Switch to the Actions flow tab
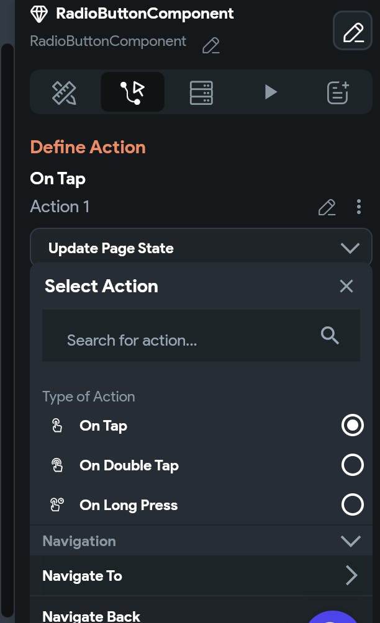Viewport: 380px width, 623px height. click(132, 92)
